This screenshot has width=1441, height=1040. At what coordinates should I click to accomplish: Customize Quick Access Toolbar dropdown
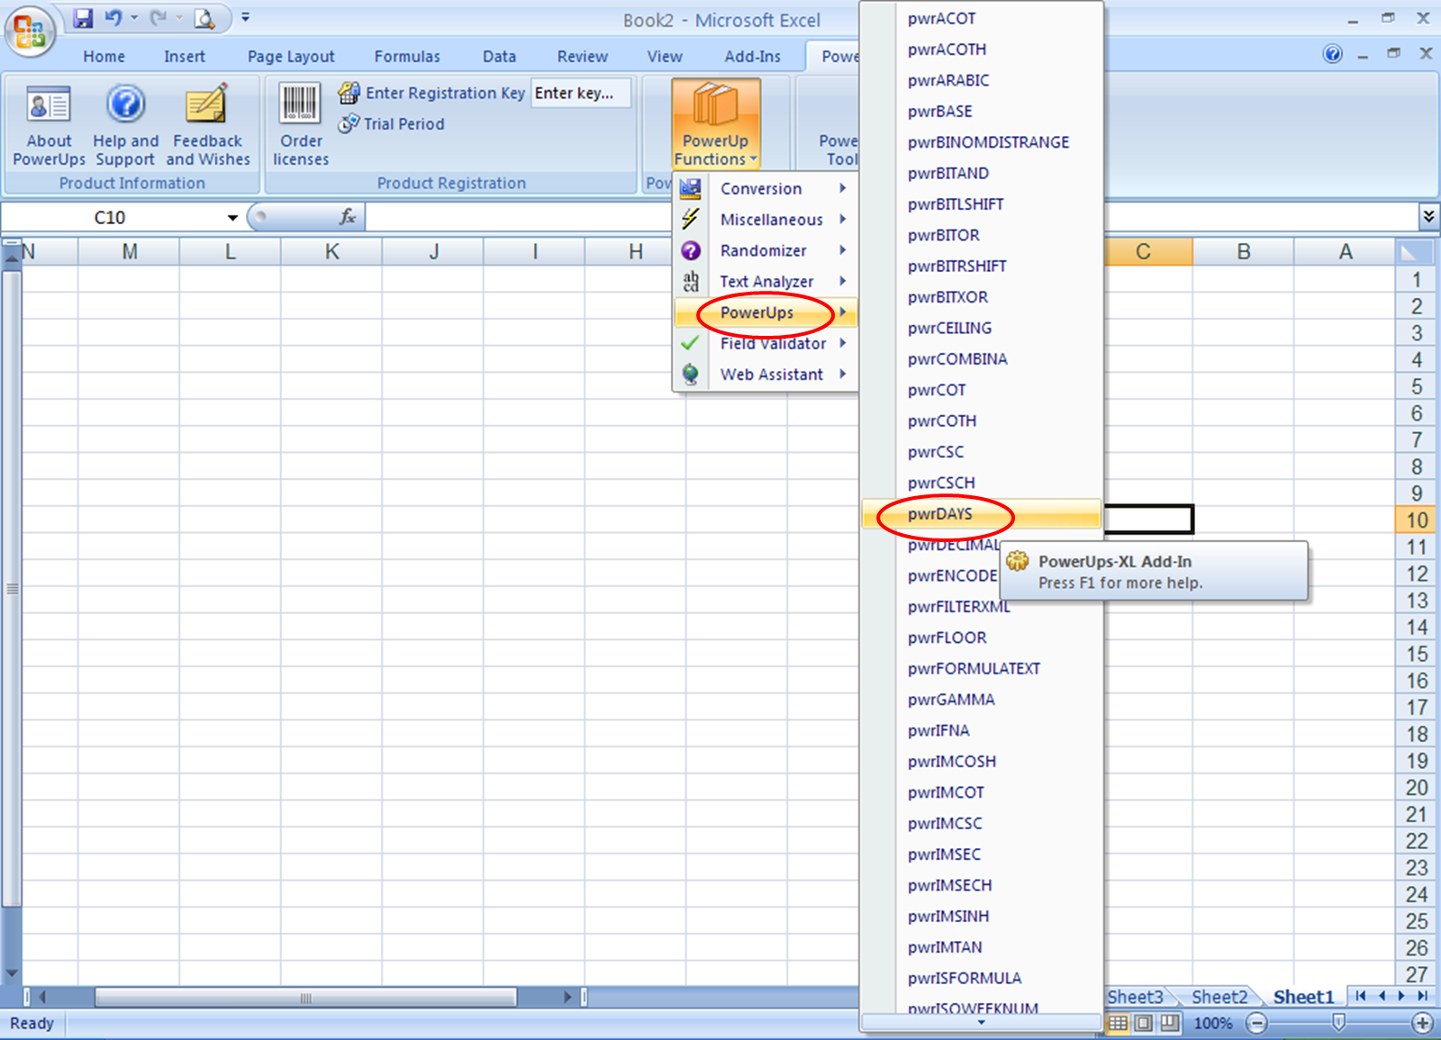245,18
